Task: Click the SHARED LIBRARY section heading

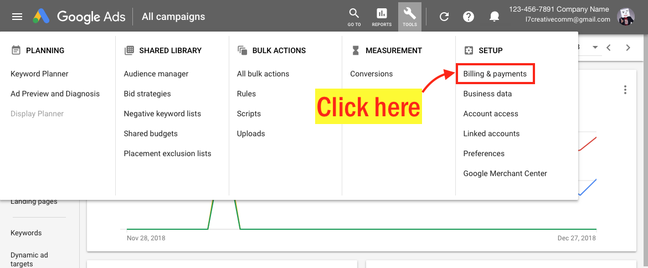Action: pos(170,50)
